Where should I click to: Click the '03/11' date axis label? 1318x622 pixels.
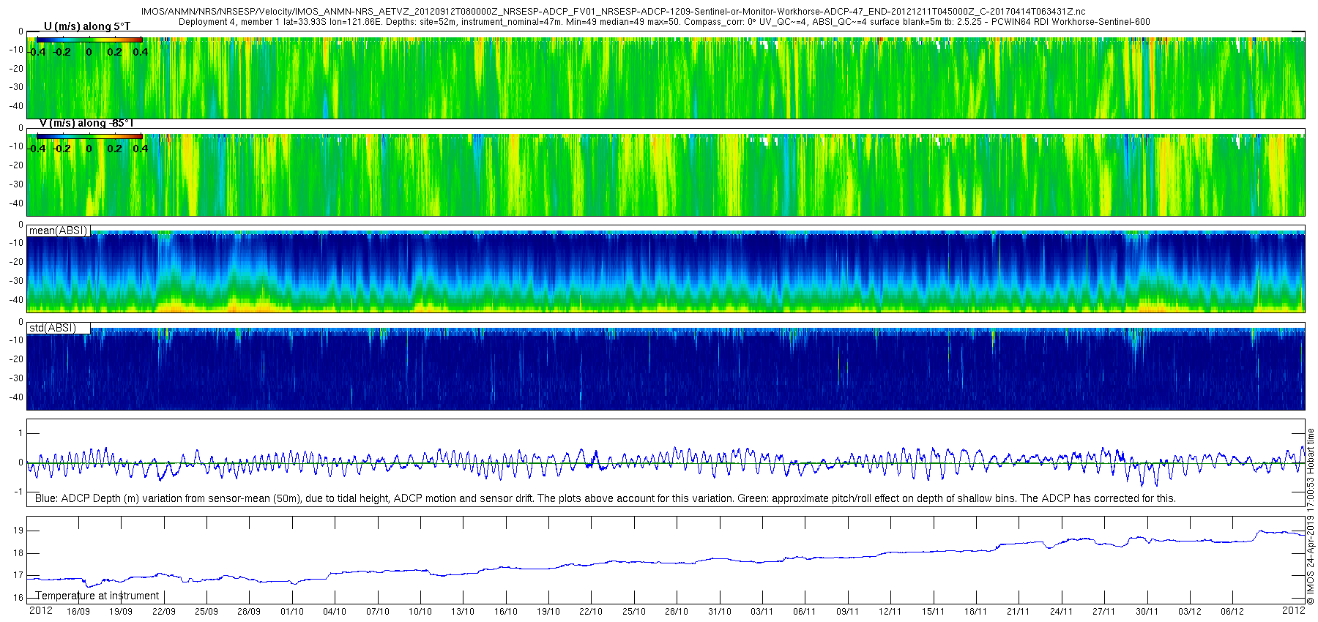click(762, 612)
